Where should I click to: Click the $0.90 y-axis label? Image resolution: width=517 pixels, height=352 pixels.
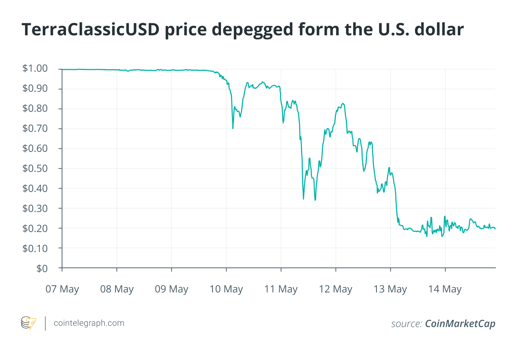coord(35,88)
